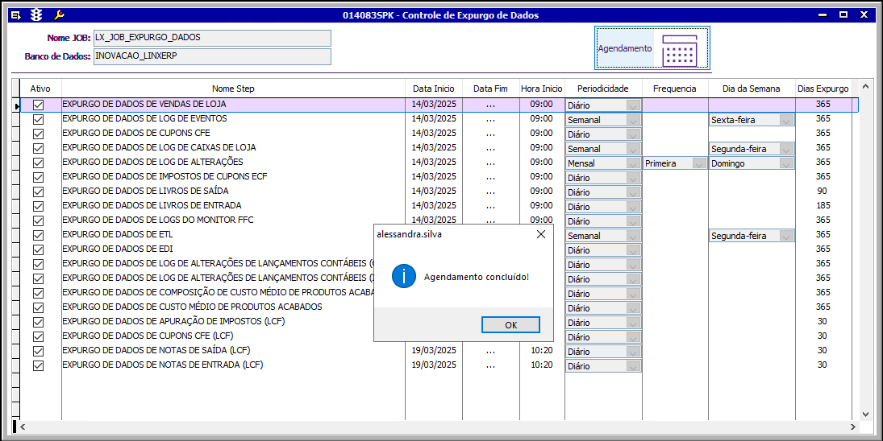
Task: Toggle Ativo for the CUPONS CFE step (row 3)
Action: point(38,134)
